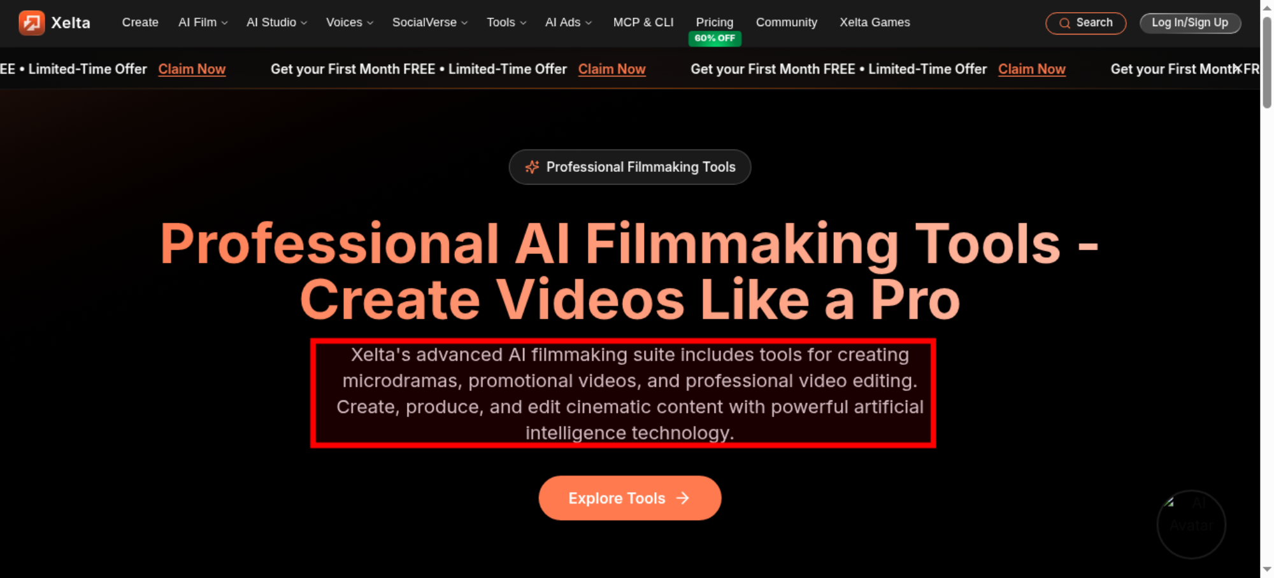The height and width of the screenshot is (578, 1274).
Task: Click the Professional Filmmaking Tools badge
Action: (x=630, y=167)
